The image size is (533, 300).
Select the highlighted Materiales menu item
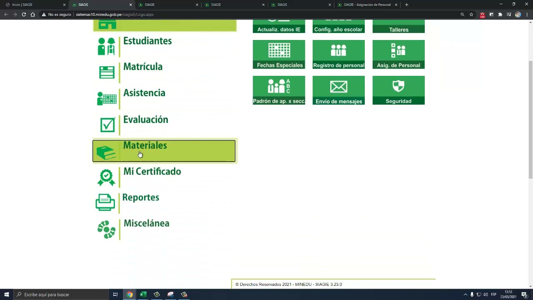(x=164, y=151)
